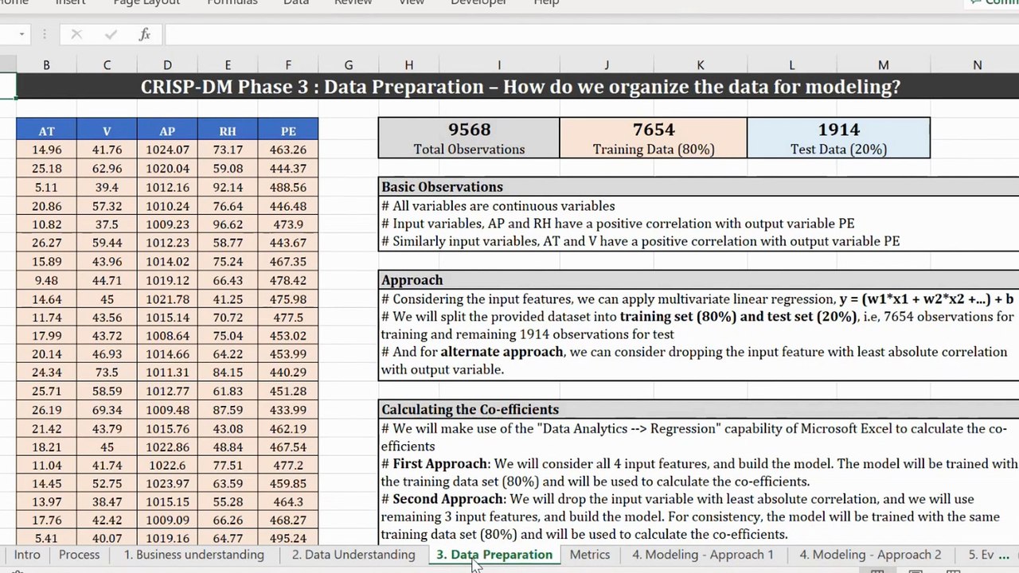Click the Enter checkmark icon in formula bar

111,34
